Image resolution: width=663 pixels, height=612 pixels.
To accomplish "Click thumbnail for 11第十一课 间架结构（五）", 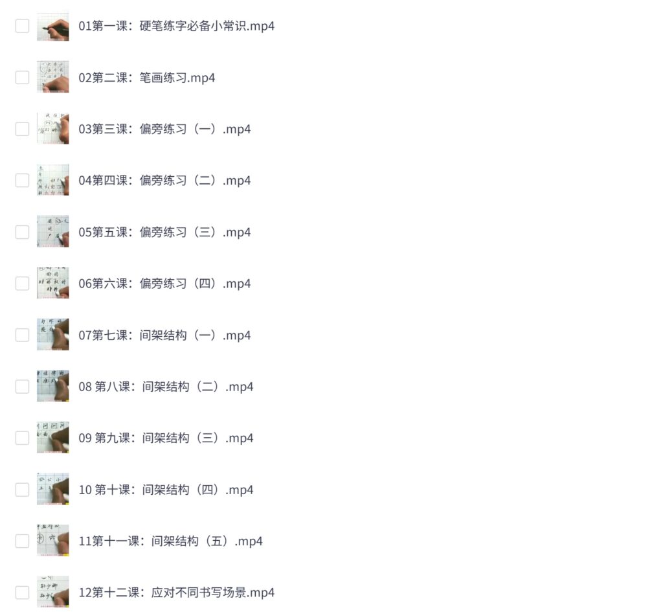I will [53, 541].
